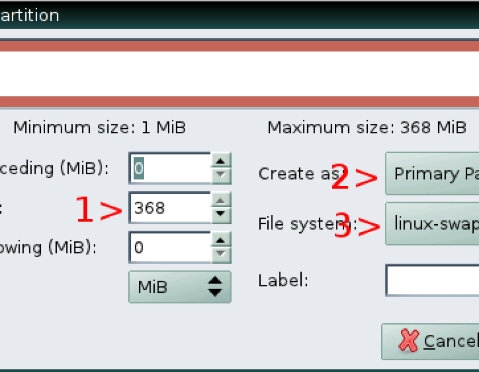Decrease the free space following value
Image resolution: width=479 pixels, height=372 pixels.
(x=220, y=255)
